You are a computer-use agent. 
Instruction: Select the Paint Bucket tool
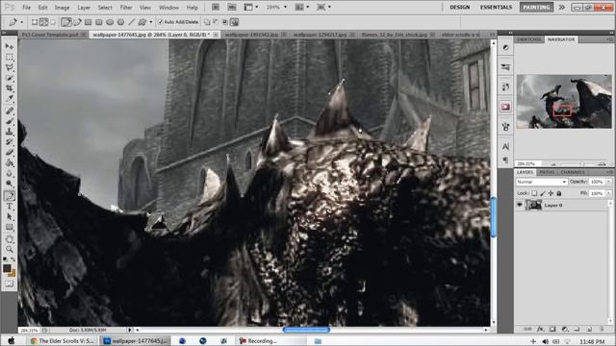coord(10,162)
